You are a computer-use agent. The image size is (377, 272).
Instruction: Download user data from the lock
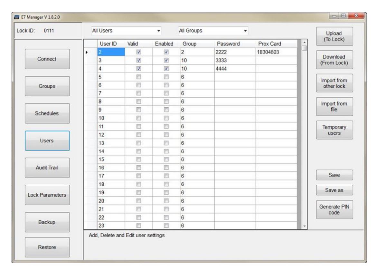coord(335,60)
